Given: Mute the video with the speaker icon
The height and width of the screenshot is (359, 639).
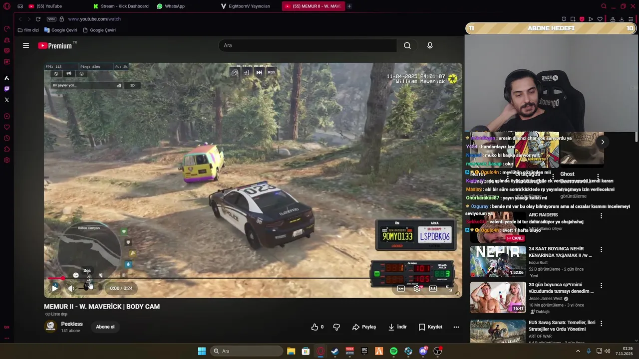Looking at the screenshot, I should point(71,288).
